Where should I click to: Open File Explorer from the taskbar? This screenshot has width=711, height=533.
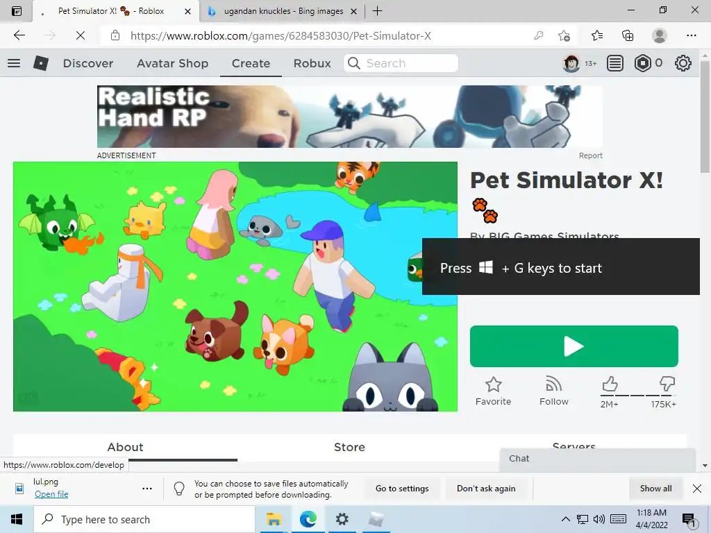[274, 519]
